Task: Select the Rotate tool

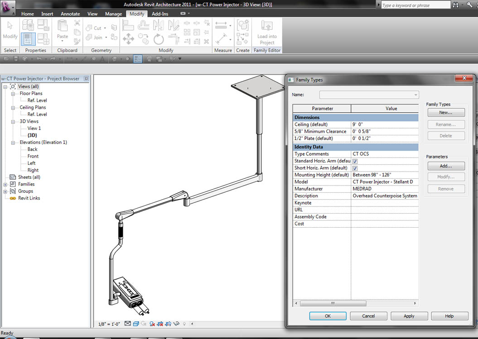Action: (159, 38)
